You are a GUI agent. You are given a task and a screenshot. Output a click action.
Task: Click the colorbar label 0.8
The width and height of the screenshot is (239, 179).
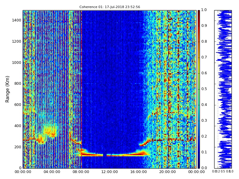tap(204, 41)
